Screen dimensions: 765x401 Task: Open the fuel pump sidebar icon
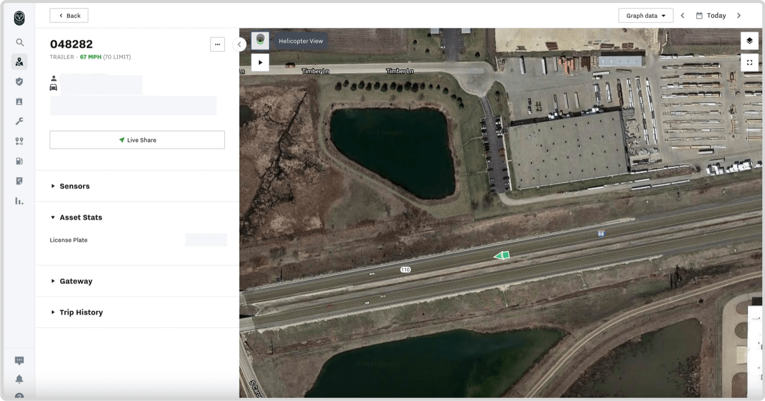[x=19, y=161]
